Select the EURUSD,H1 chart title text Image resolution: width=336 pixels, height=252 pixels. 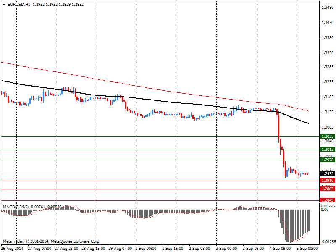[19, 4]
